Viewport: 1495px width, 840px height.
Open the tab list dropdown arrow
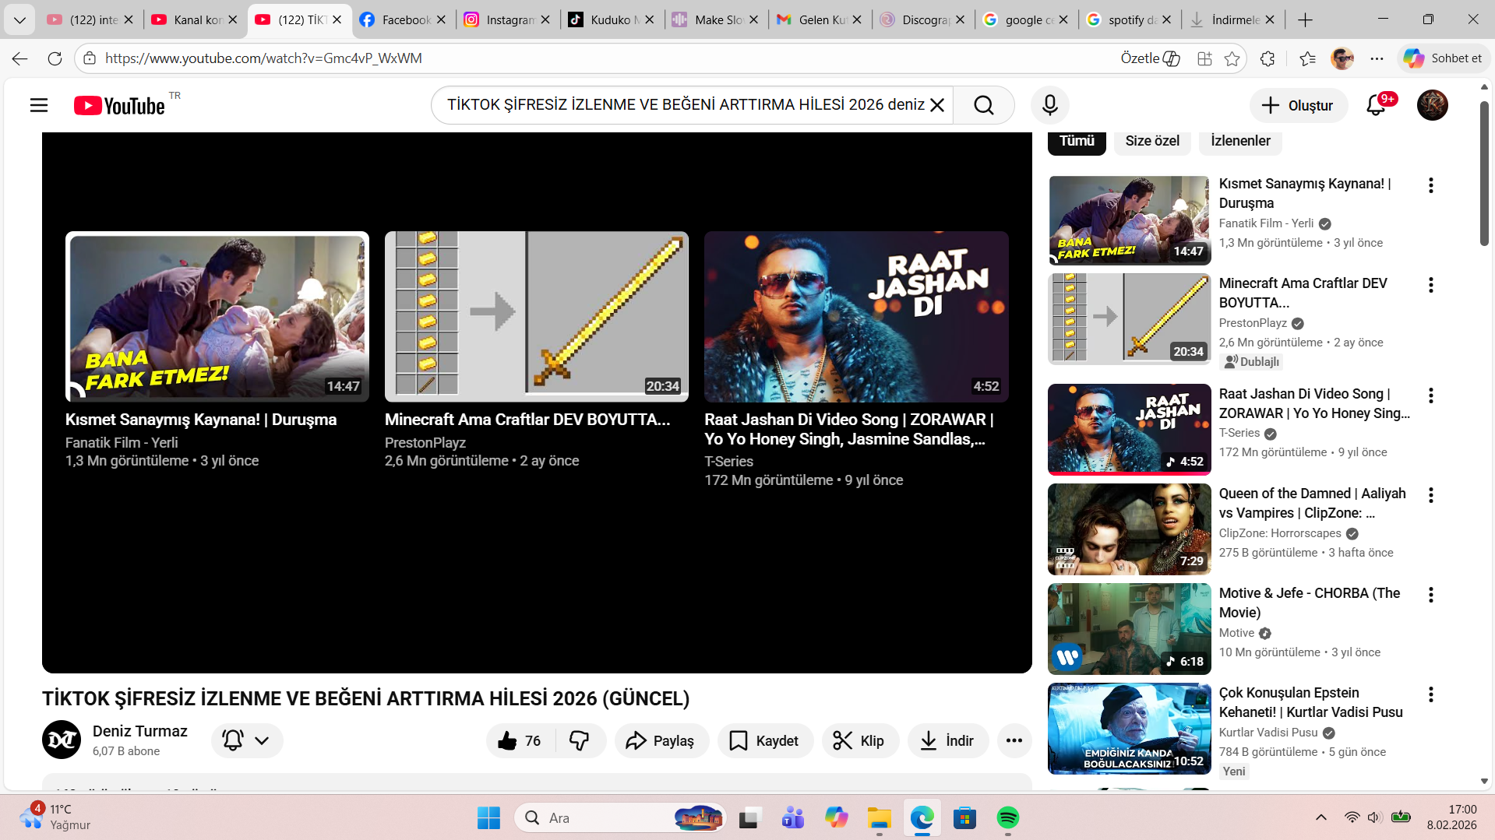19,19
